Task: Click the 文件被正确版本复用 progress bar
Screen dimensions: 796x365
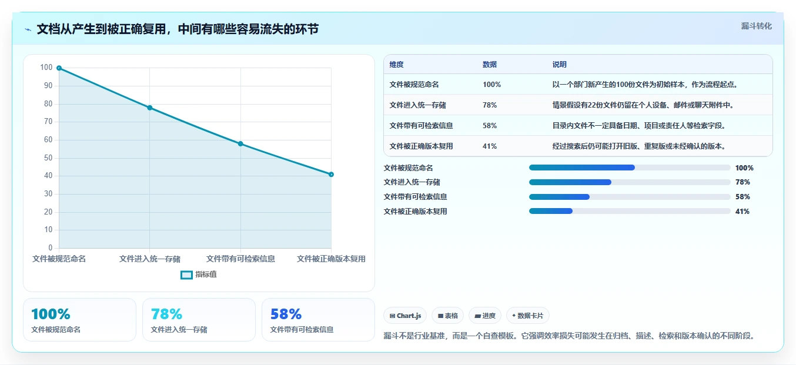Action: click(x=630, y=211)
